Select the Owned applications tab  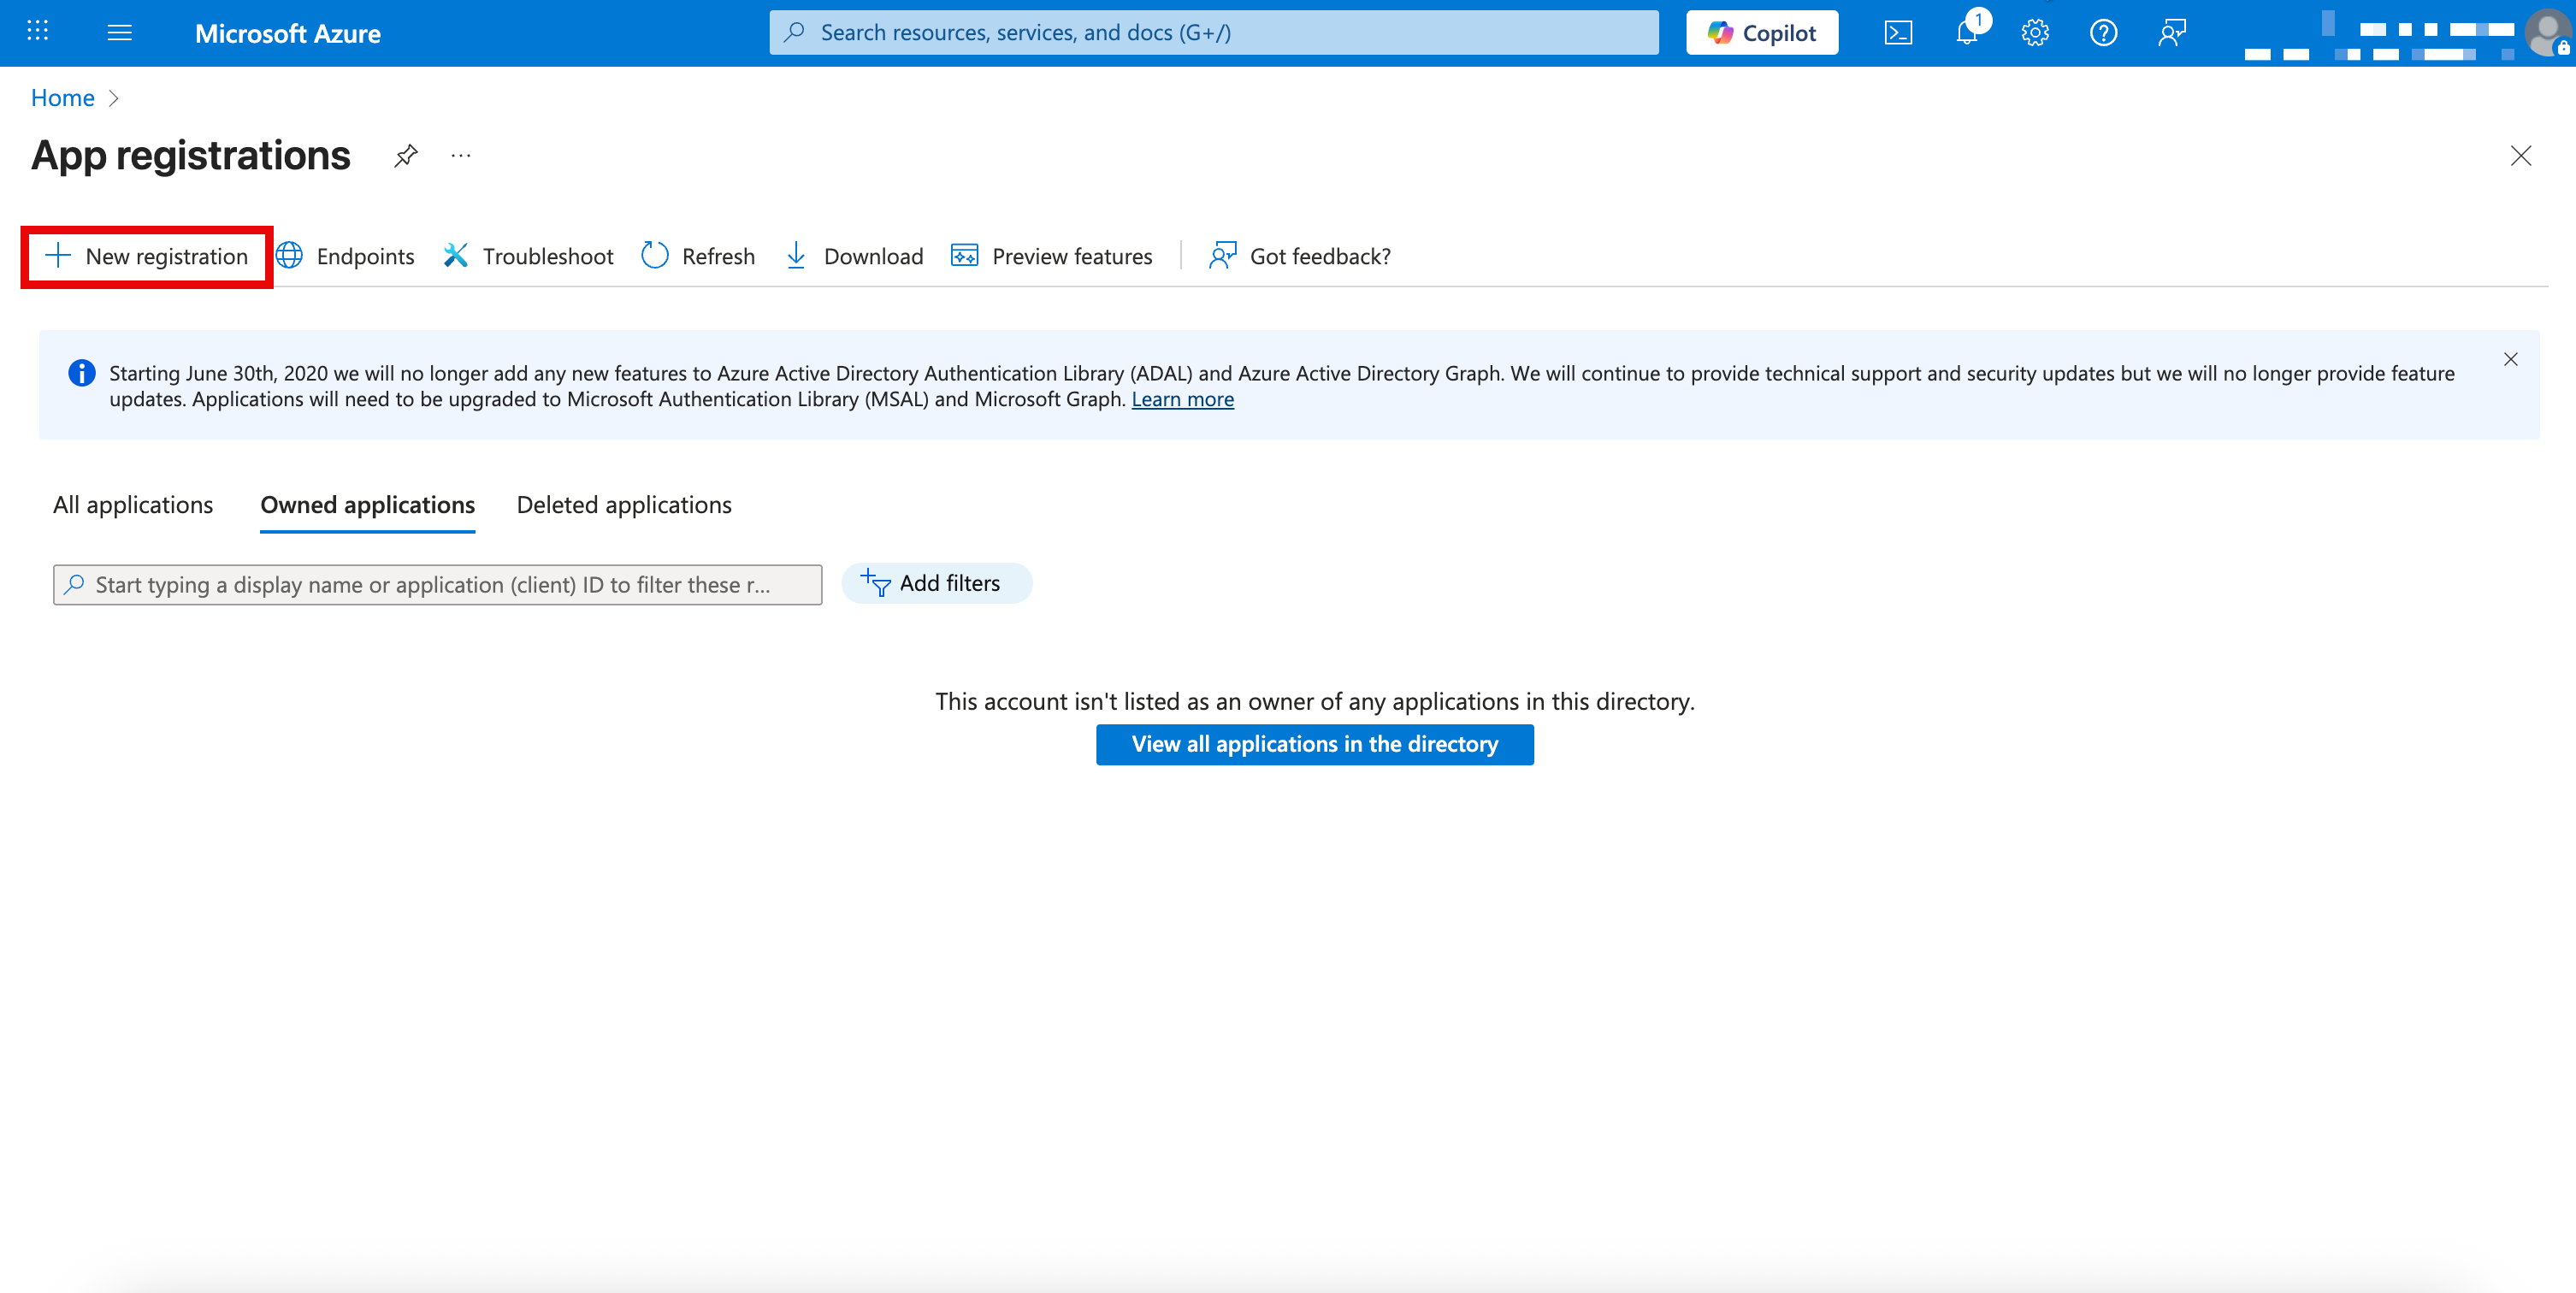(367, 505)
